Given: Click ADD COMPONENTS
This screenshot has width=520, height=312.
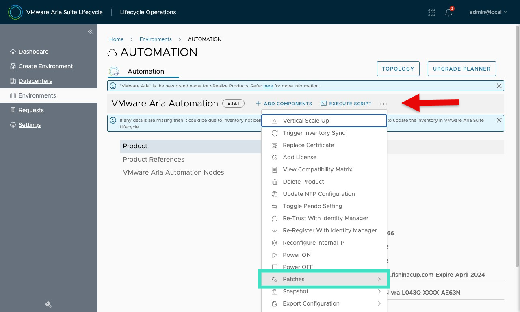Looking at the screenshot, I should 284,104.
